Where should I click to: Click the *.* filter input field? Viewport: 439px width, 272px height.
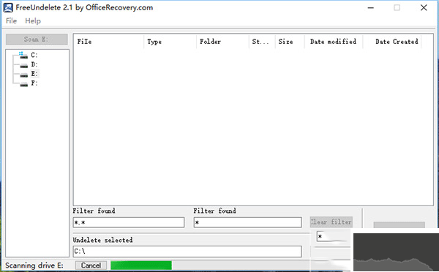(x=129, y=222)
